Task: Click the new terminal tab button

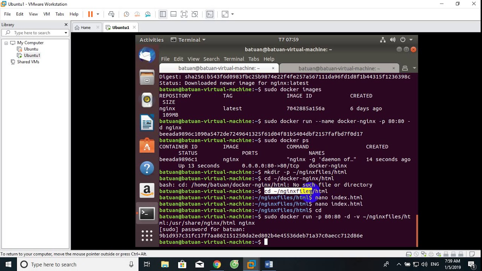Action: 405,68
